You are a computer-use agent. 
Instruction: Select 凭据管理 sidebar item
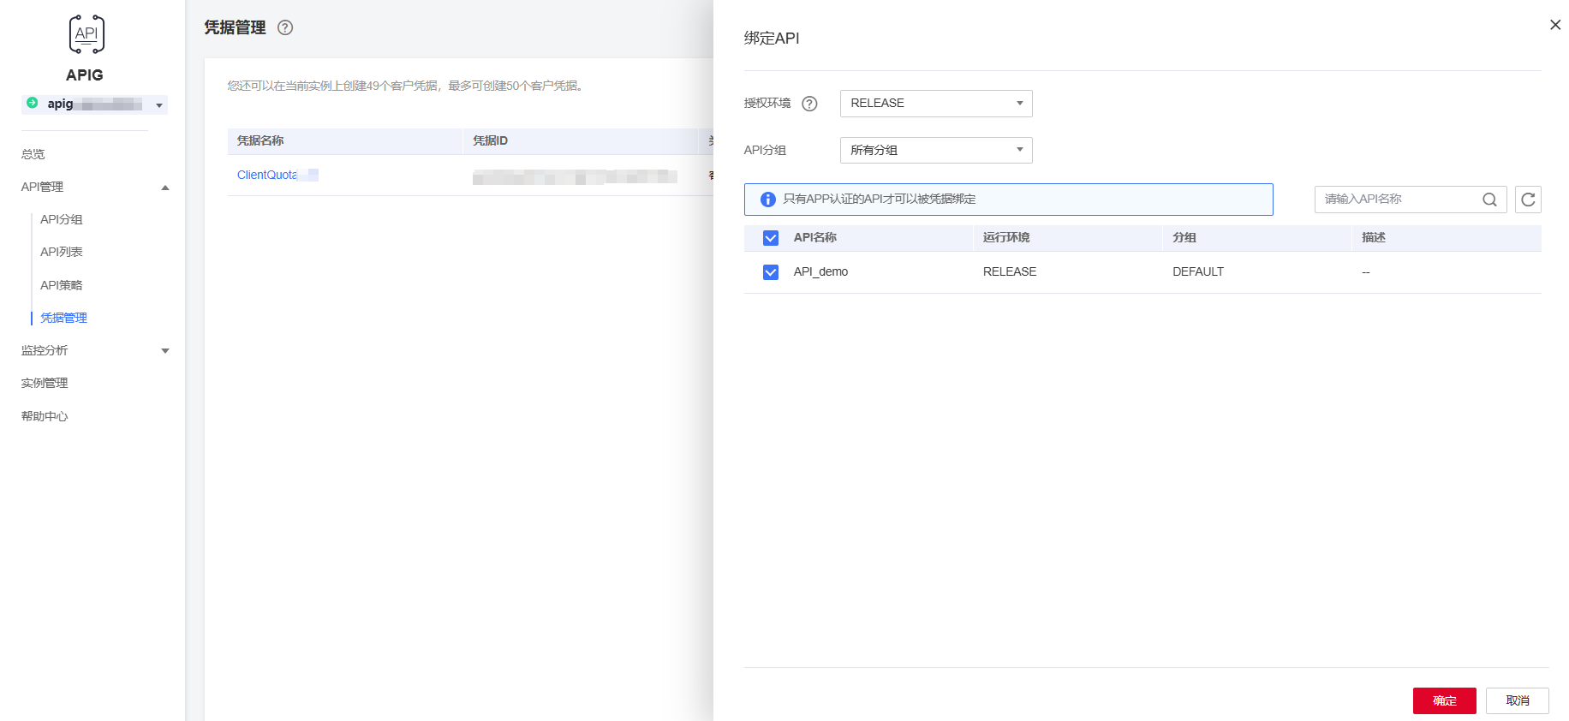click(64, 318)
